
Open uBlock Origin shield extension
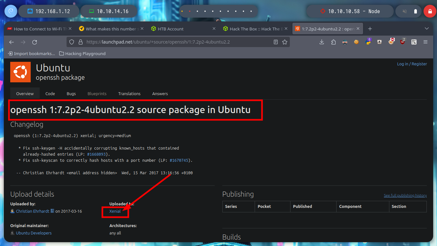(402, 42)
